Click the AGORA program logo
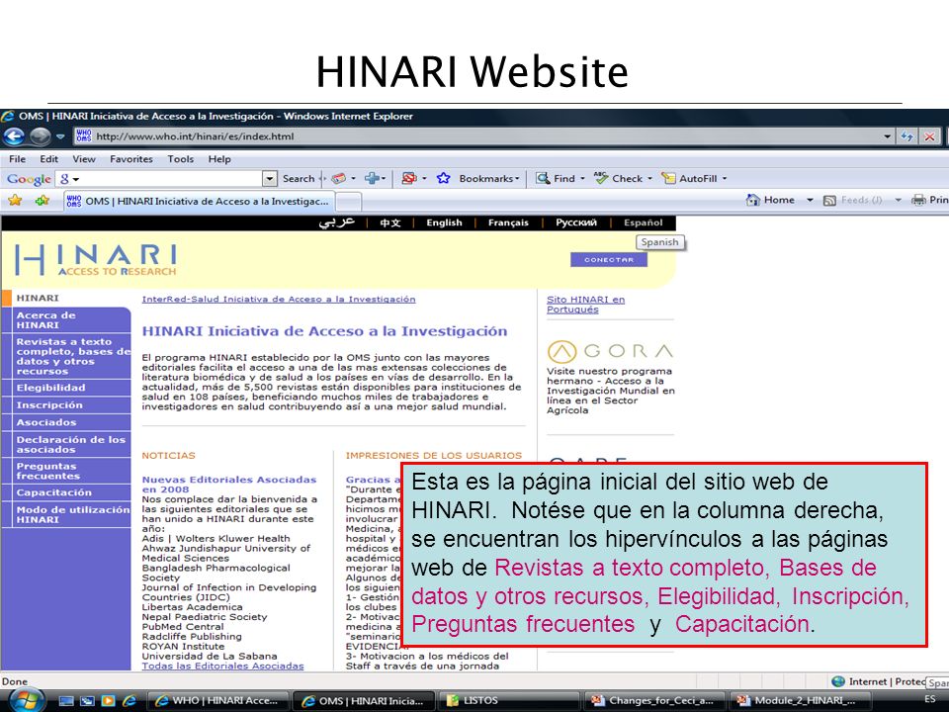 click(610, 352)
